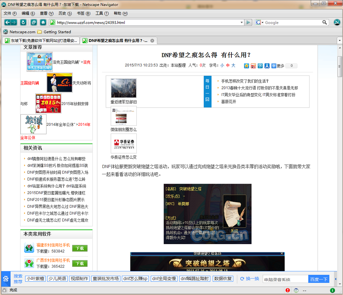Click the 数据恢复 suggested search tag
343x295 pixels.
tap(223, 279)
